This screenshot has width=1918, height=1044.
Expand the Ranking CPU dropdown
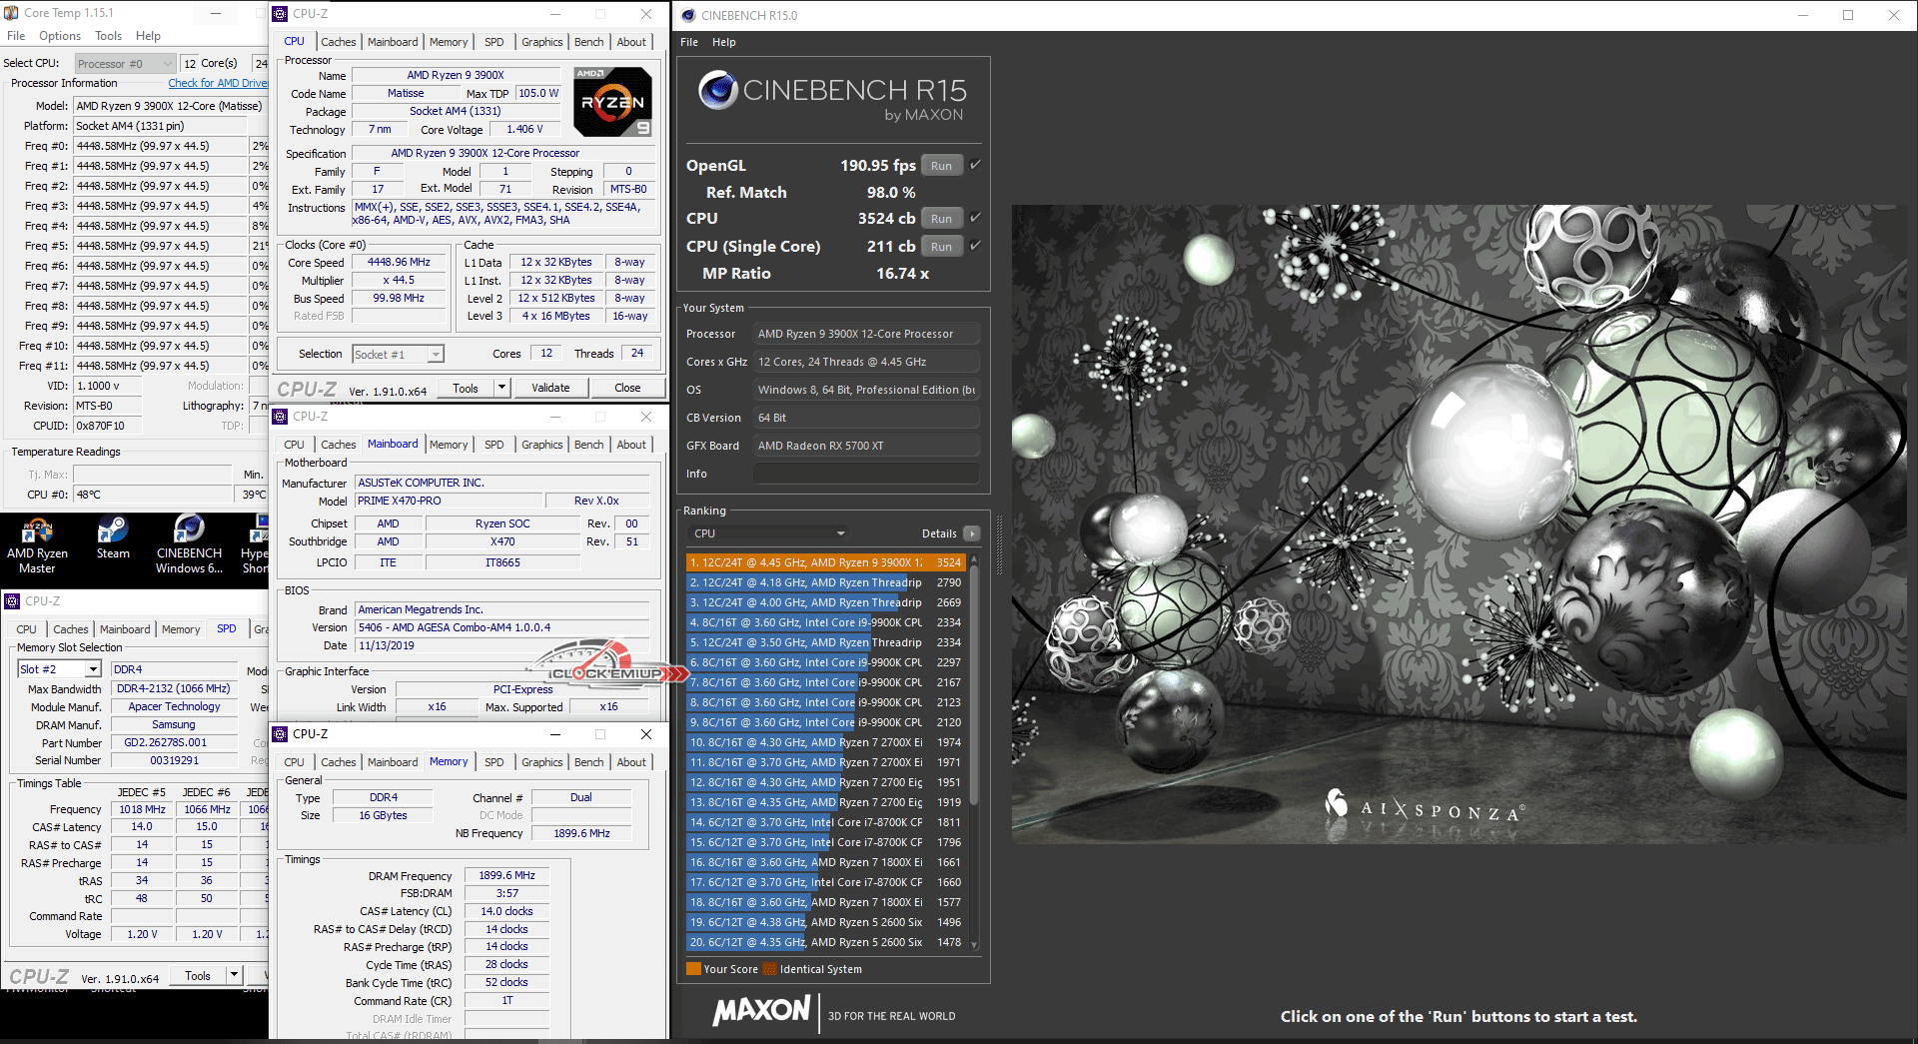click(769, 533)
